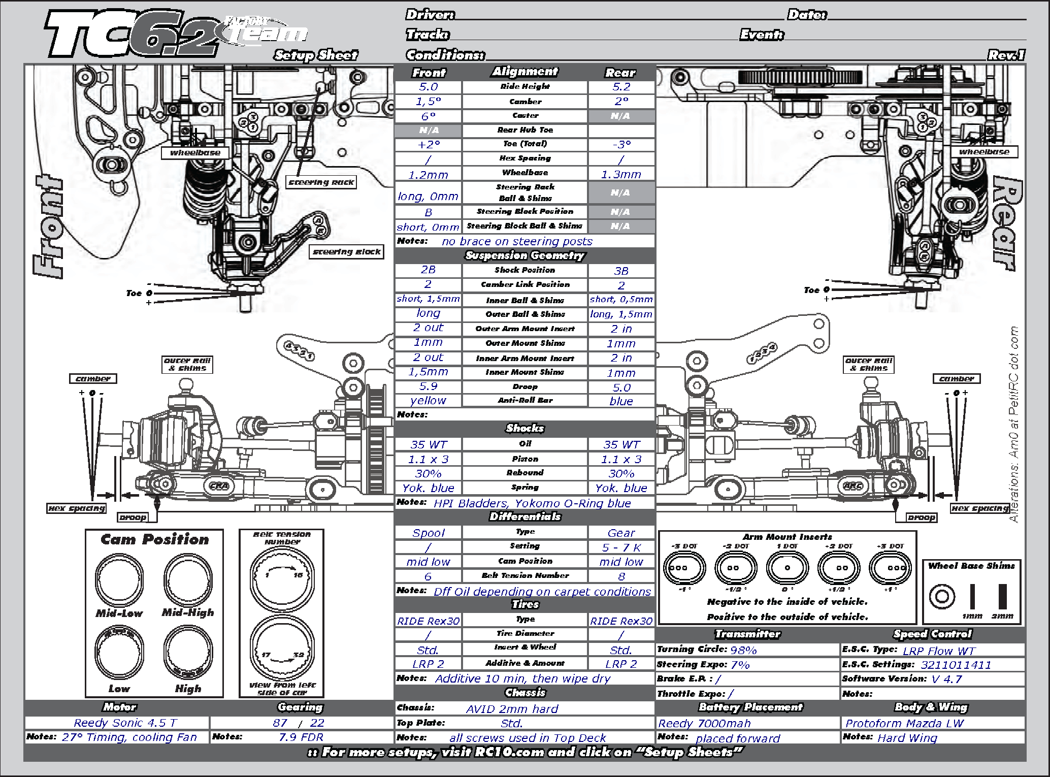Click the front Spring value Yok. blue
Image resolution: width=1050 pixels, height=777 pixels.
(428, 488)
